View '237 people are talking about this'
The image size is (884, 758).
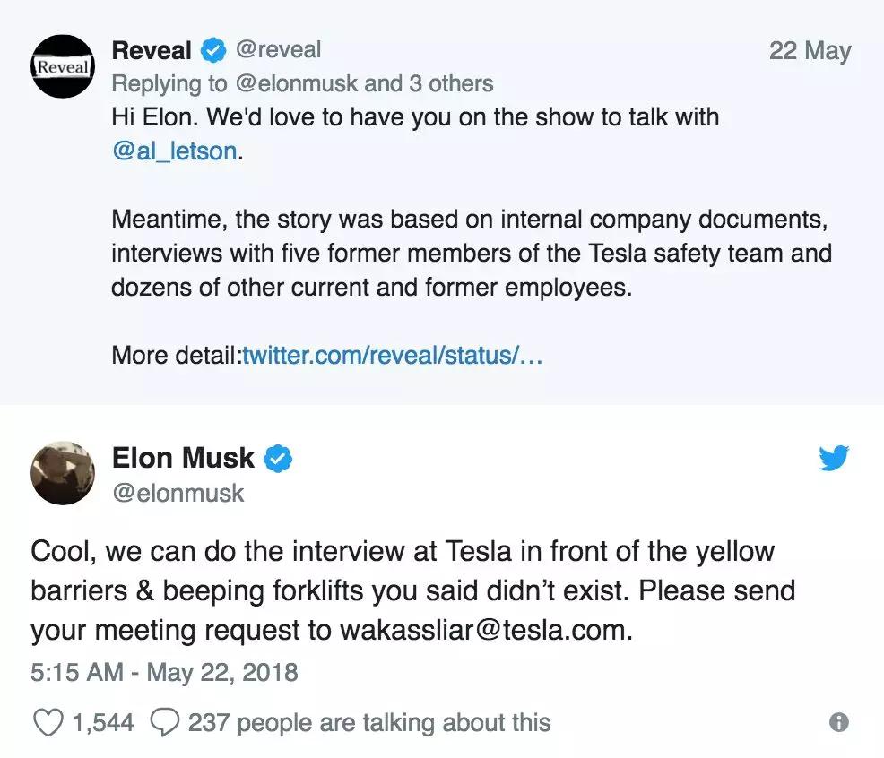click(369, 722)
